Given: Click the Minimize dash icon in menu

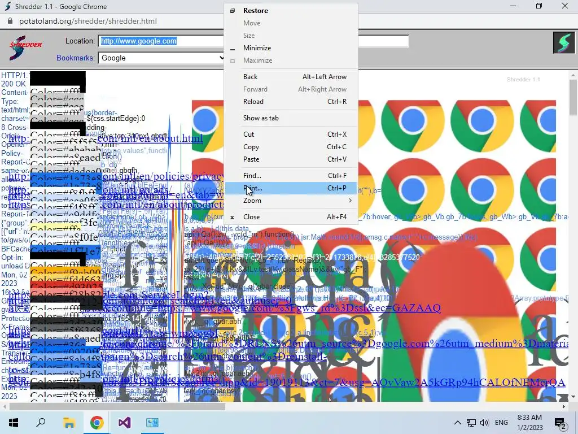Looking at the screenshot, I should [x=232, y=49].
